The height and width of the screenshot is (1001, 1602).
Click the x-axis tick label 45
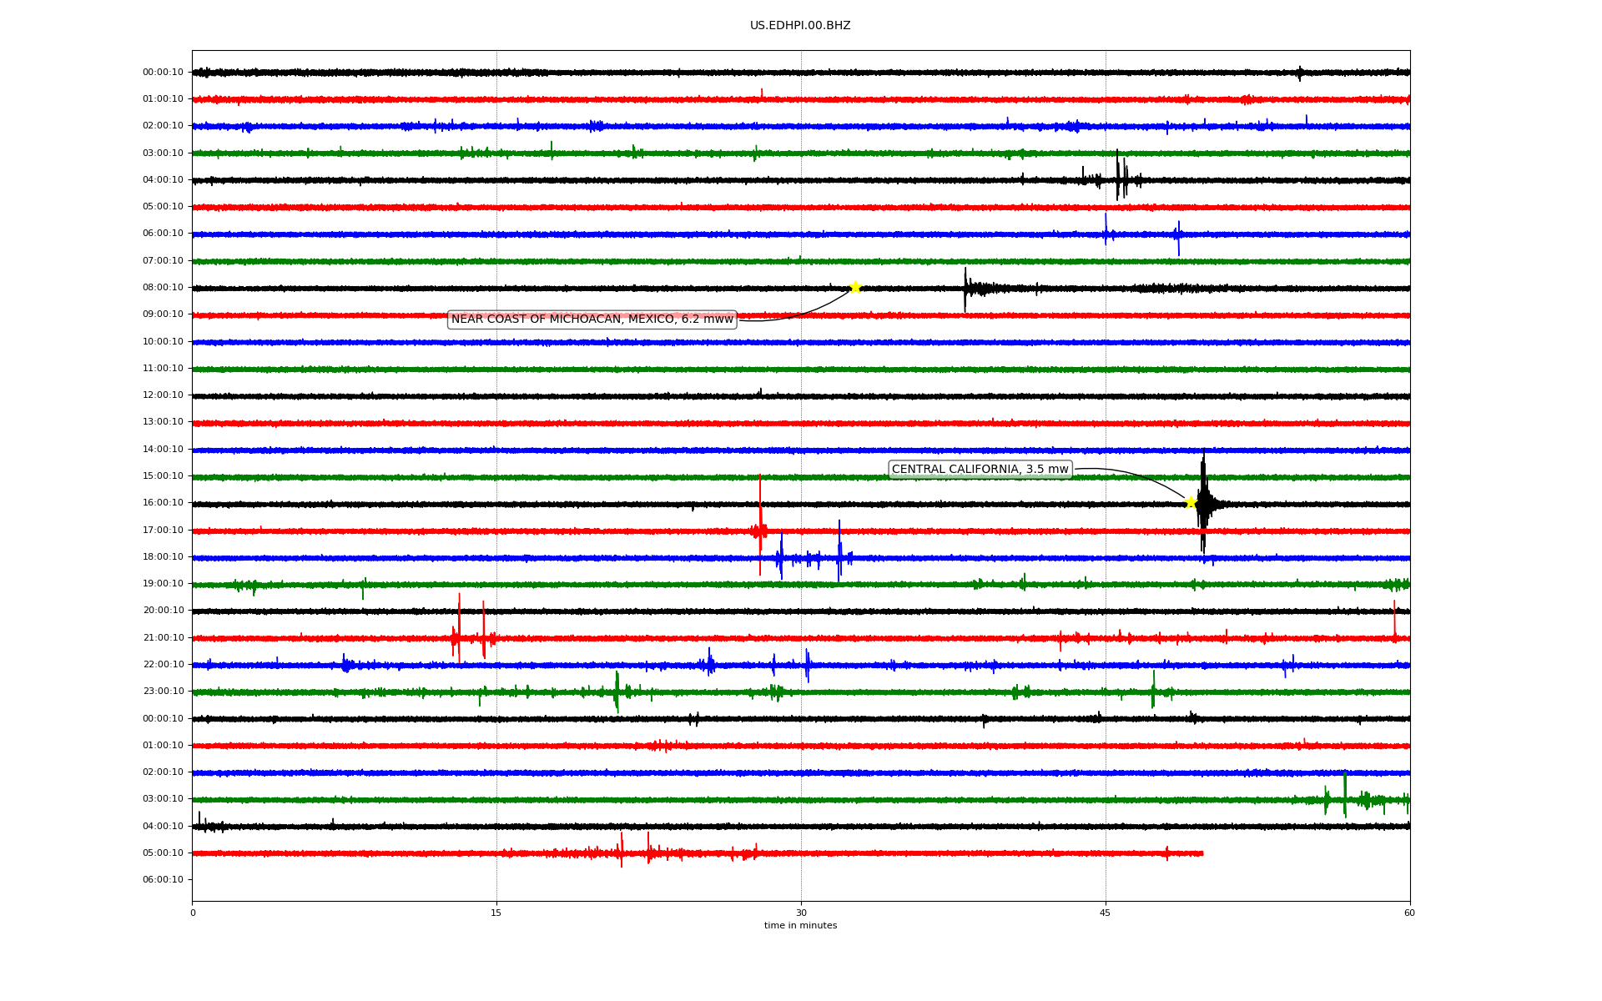[1105, 913]
